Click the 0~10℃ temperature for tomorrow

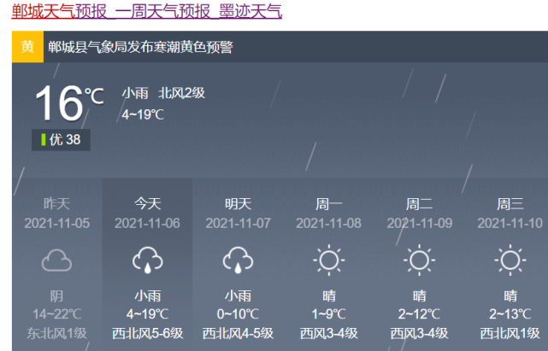tap(238, 314)
